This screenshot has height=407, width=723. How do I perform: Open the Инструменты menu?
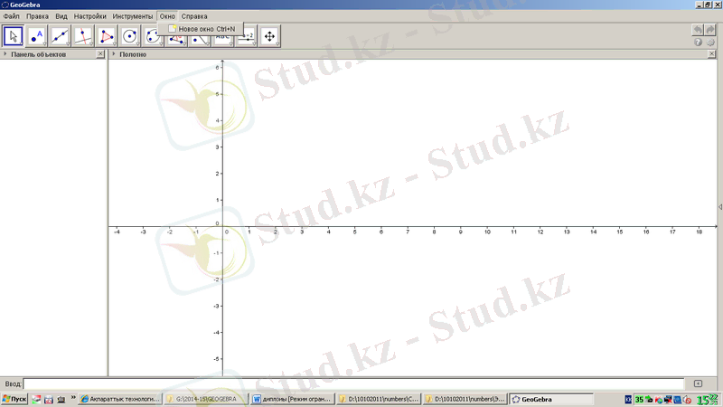tap(133, 16)
